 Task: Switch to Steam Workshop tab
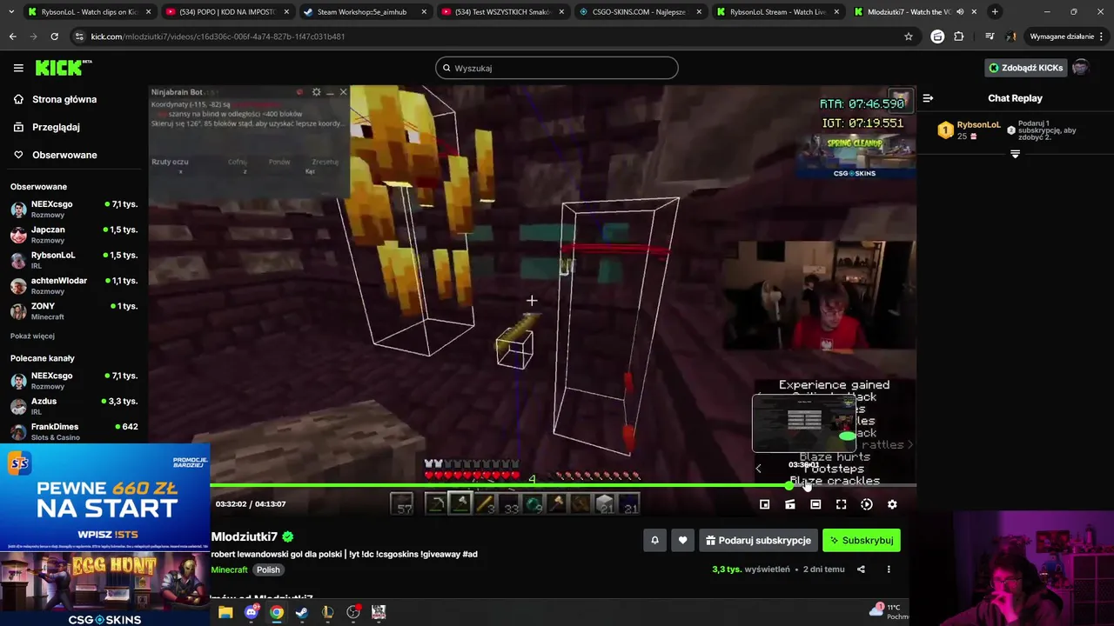pyautogui.click(x=364, y=12)
